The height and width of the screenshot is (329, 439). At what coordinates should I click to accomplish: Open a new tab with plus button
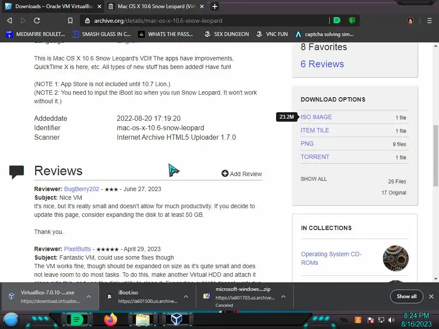coord(214,6)
